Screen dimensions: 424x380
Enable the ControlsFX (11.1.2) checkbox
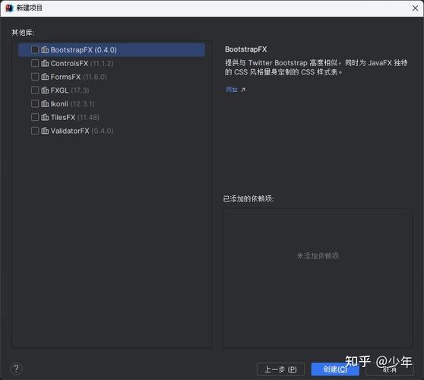pos(35,63)
